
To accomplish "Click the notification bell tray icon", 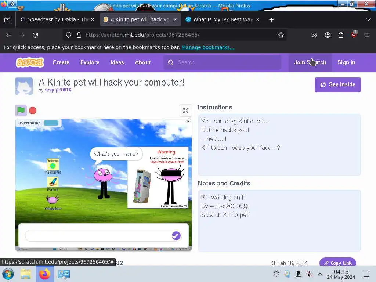I will (276, 274).
